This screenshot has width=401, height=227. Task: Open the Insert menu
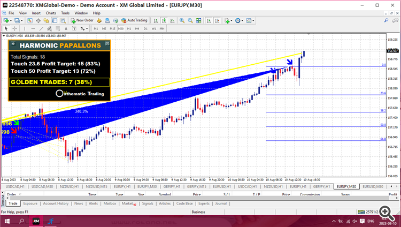tap(36, 13)
